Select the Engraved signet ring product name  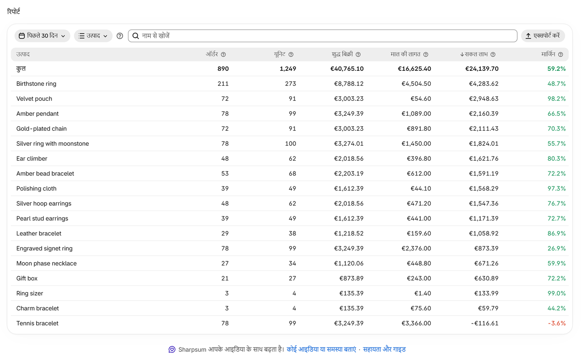click(44, 248)
